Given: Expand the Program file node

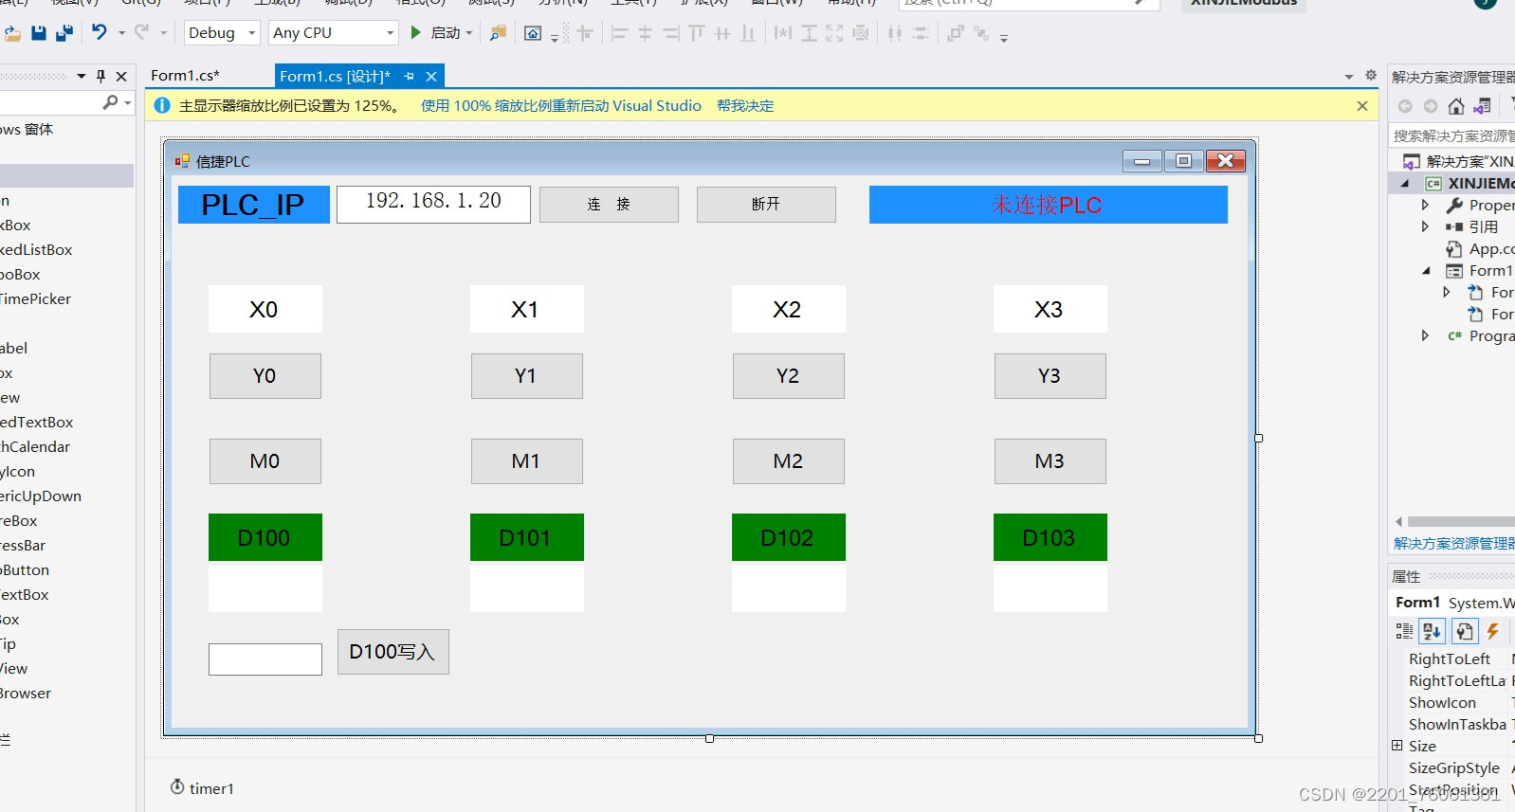Looking at the screenshot, I should 1425,335.
